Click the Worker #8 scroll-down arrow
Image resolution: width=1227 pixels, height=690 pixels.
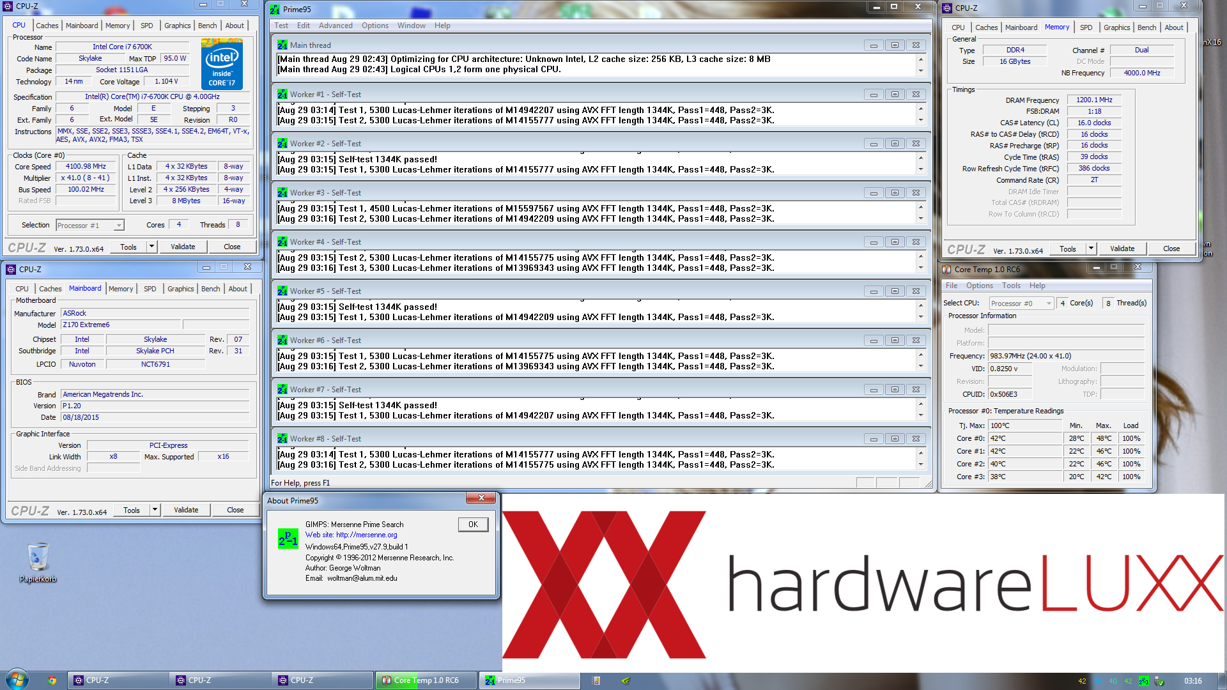point(921,464)
